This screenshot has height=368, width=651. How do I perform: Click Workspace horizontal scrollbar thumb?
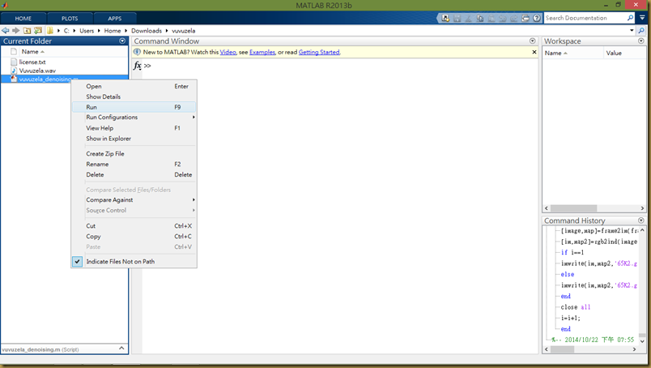(x=574, y=208)
